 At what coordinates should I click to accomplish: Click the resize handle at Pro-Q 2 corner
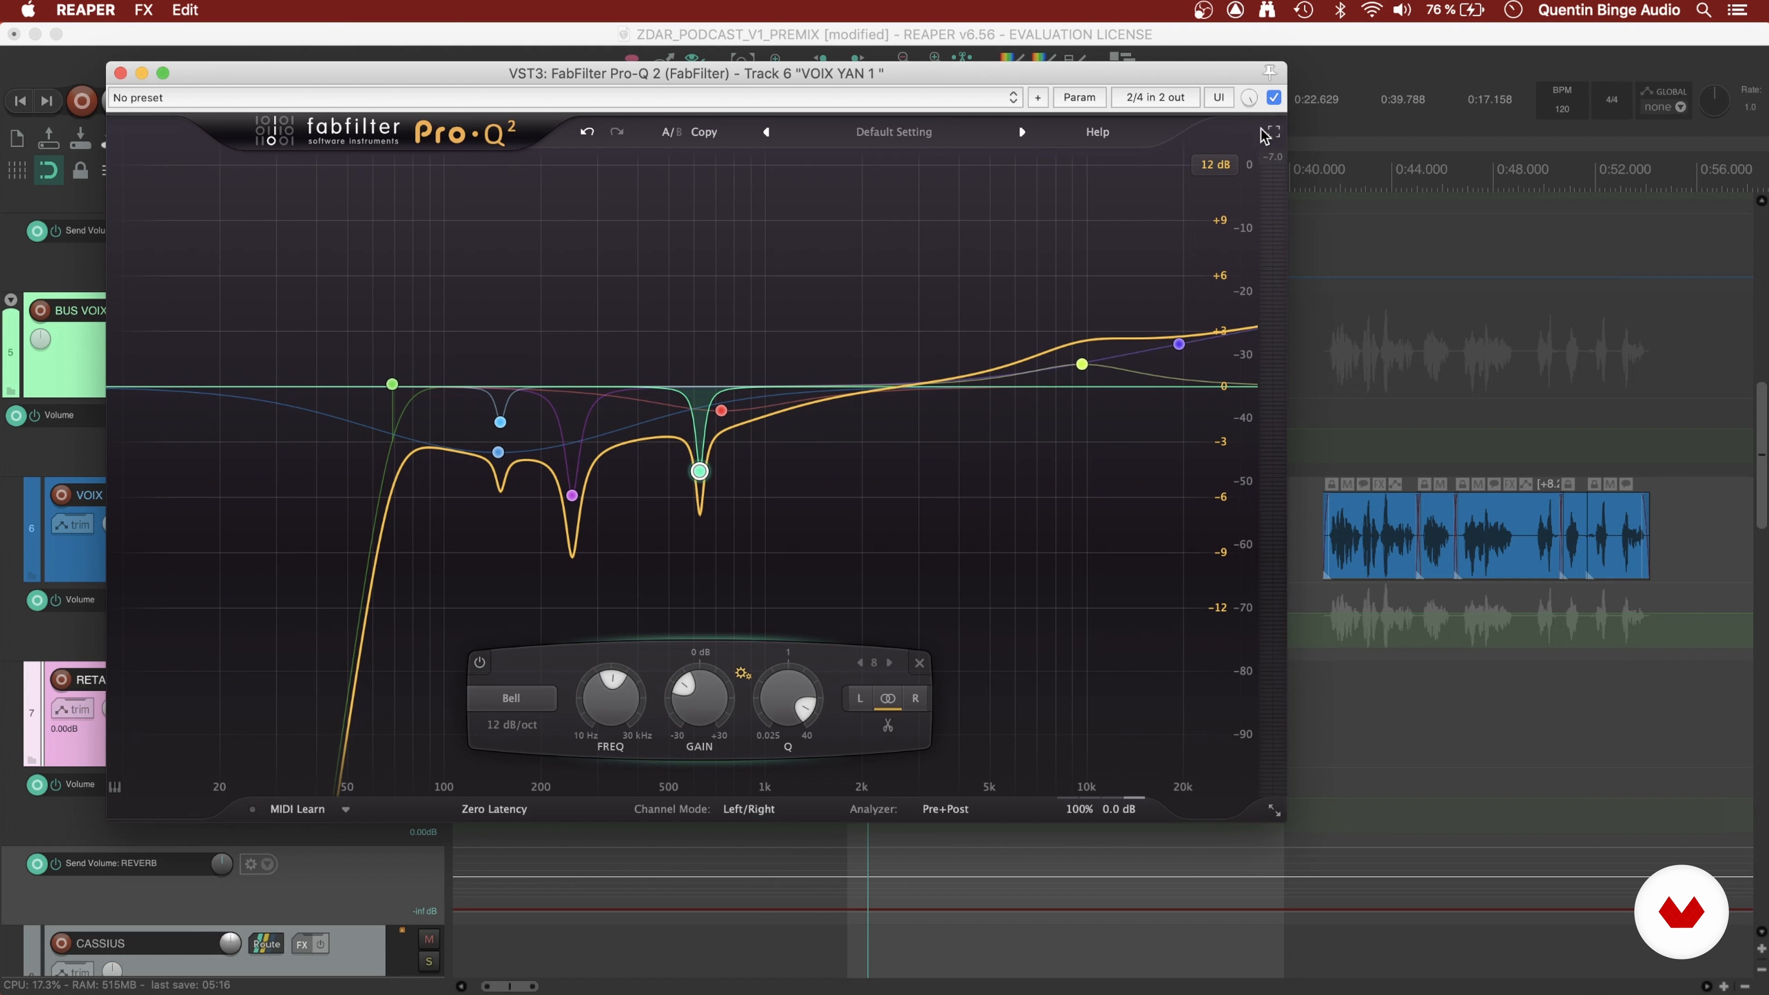[1274, 811]
